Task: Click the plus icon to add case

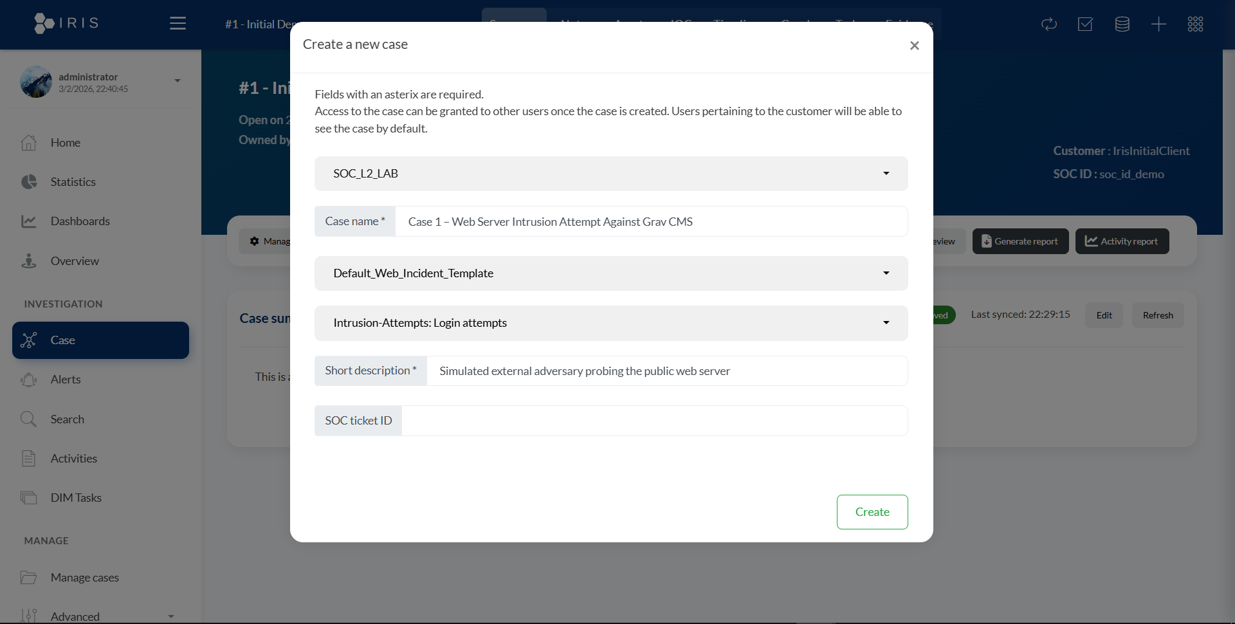Action: point(1158,24)
